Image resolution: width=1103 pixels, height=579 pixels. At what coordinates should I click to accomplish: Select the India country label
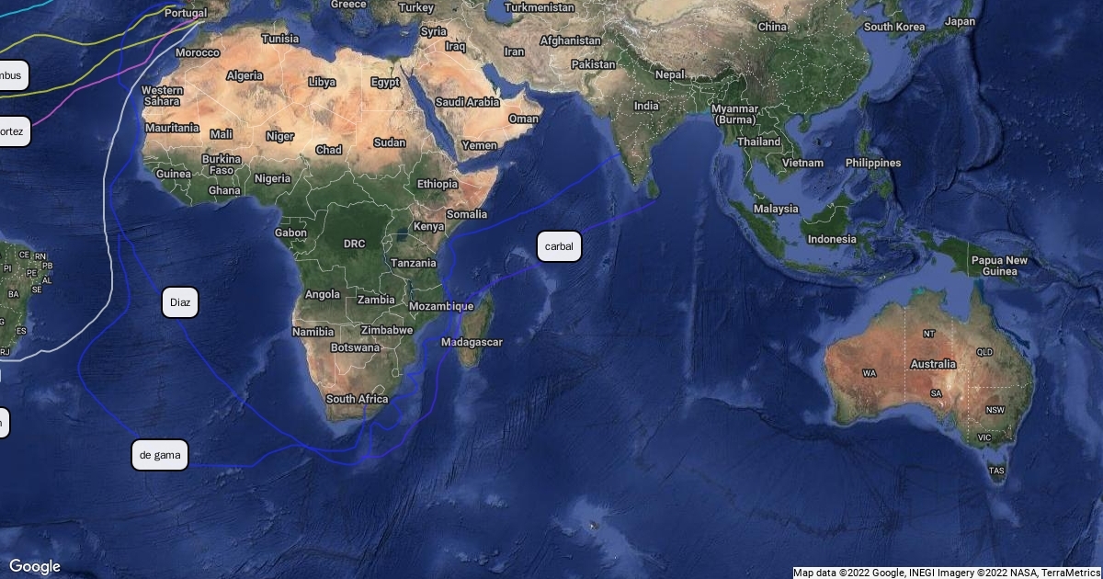click(x=646, y=106)
